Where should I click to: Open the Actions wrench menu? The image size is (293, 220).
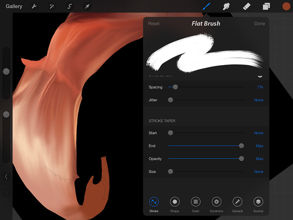click(34, 6)
